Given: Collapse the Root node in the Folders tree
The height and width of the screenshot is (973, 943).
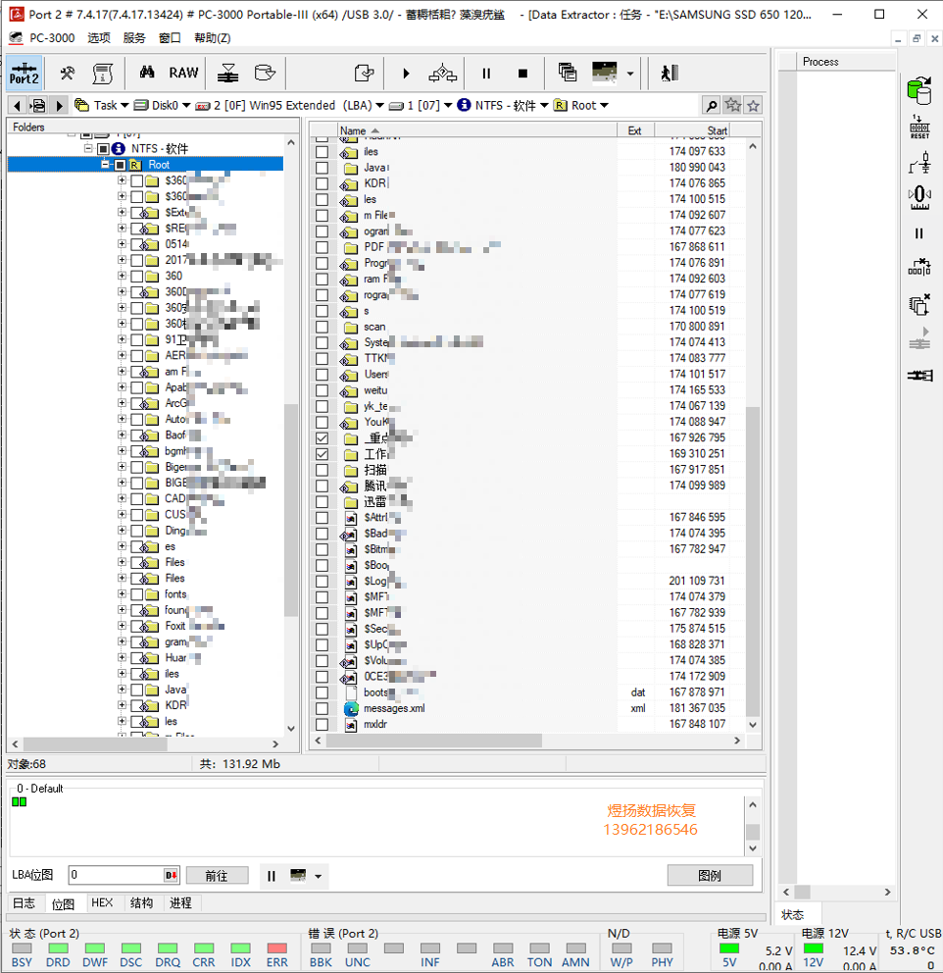Looking at the screenshot, I should (105, 165).
